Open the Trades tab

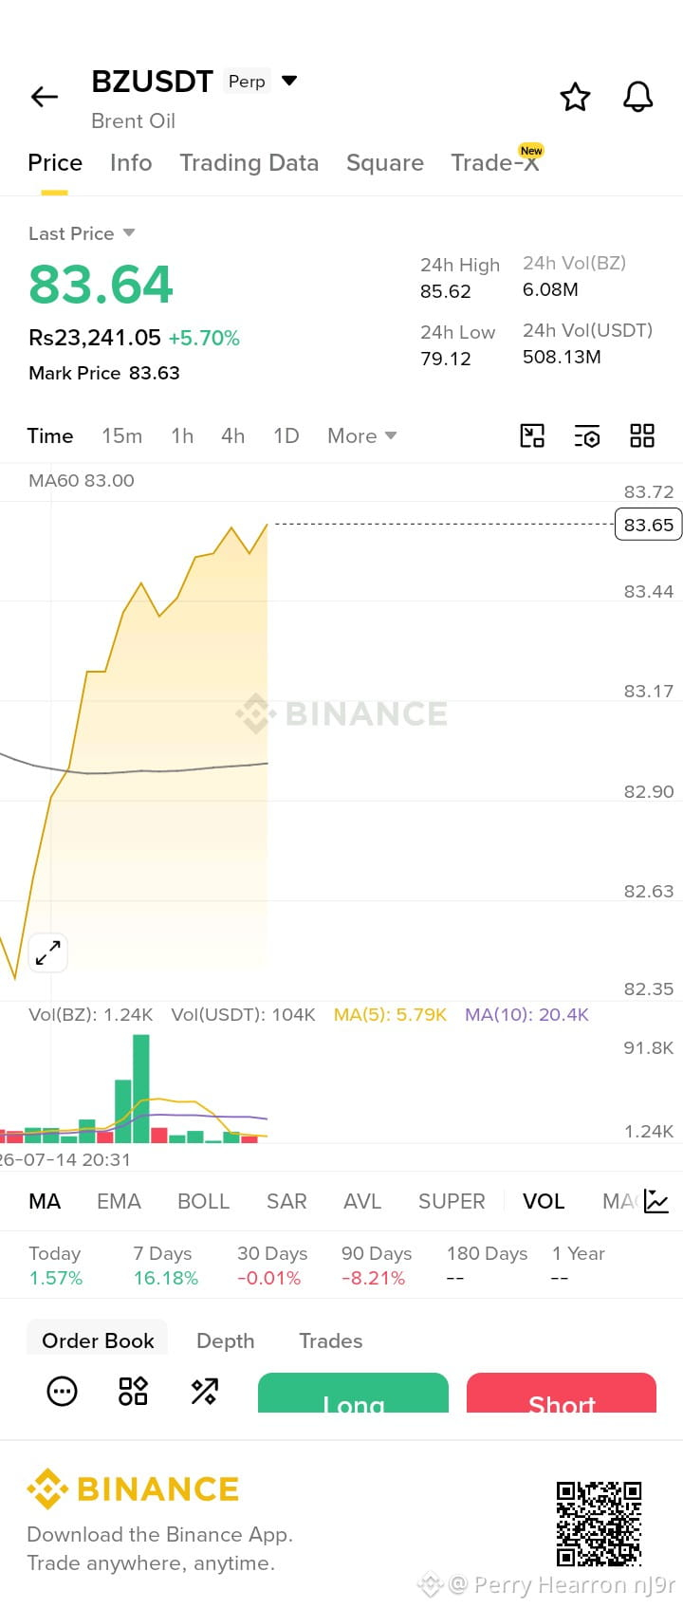[331, 1340]
